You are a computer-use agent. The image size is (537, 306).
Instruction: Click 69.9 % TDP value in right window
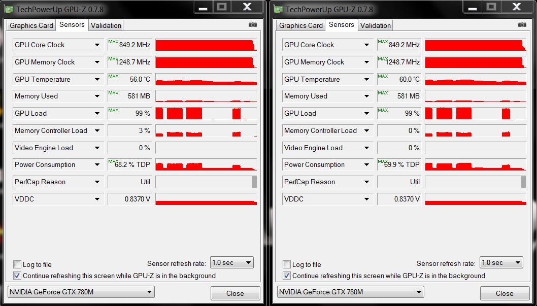pos(399,164)
